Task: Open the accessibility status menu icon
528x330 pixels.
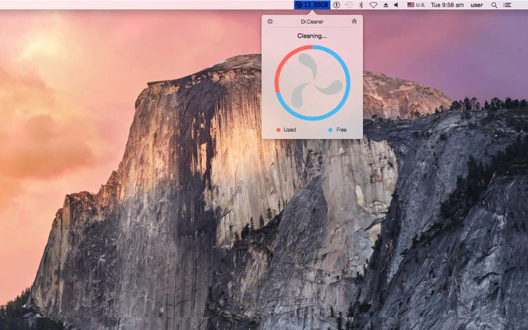Action: 337,5
